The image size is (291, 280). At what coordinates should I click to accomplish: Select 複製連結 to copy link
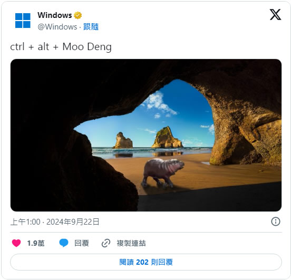[131, 243]
